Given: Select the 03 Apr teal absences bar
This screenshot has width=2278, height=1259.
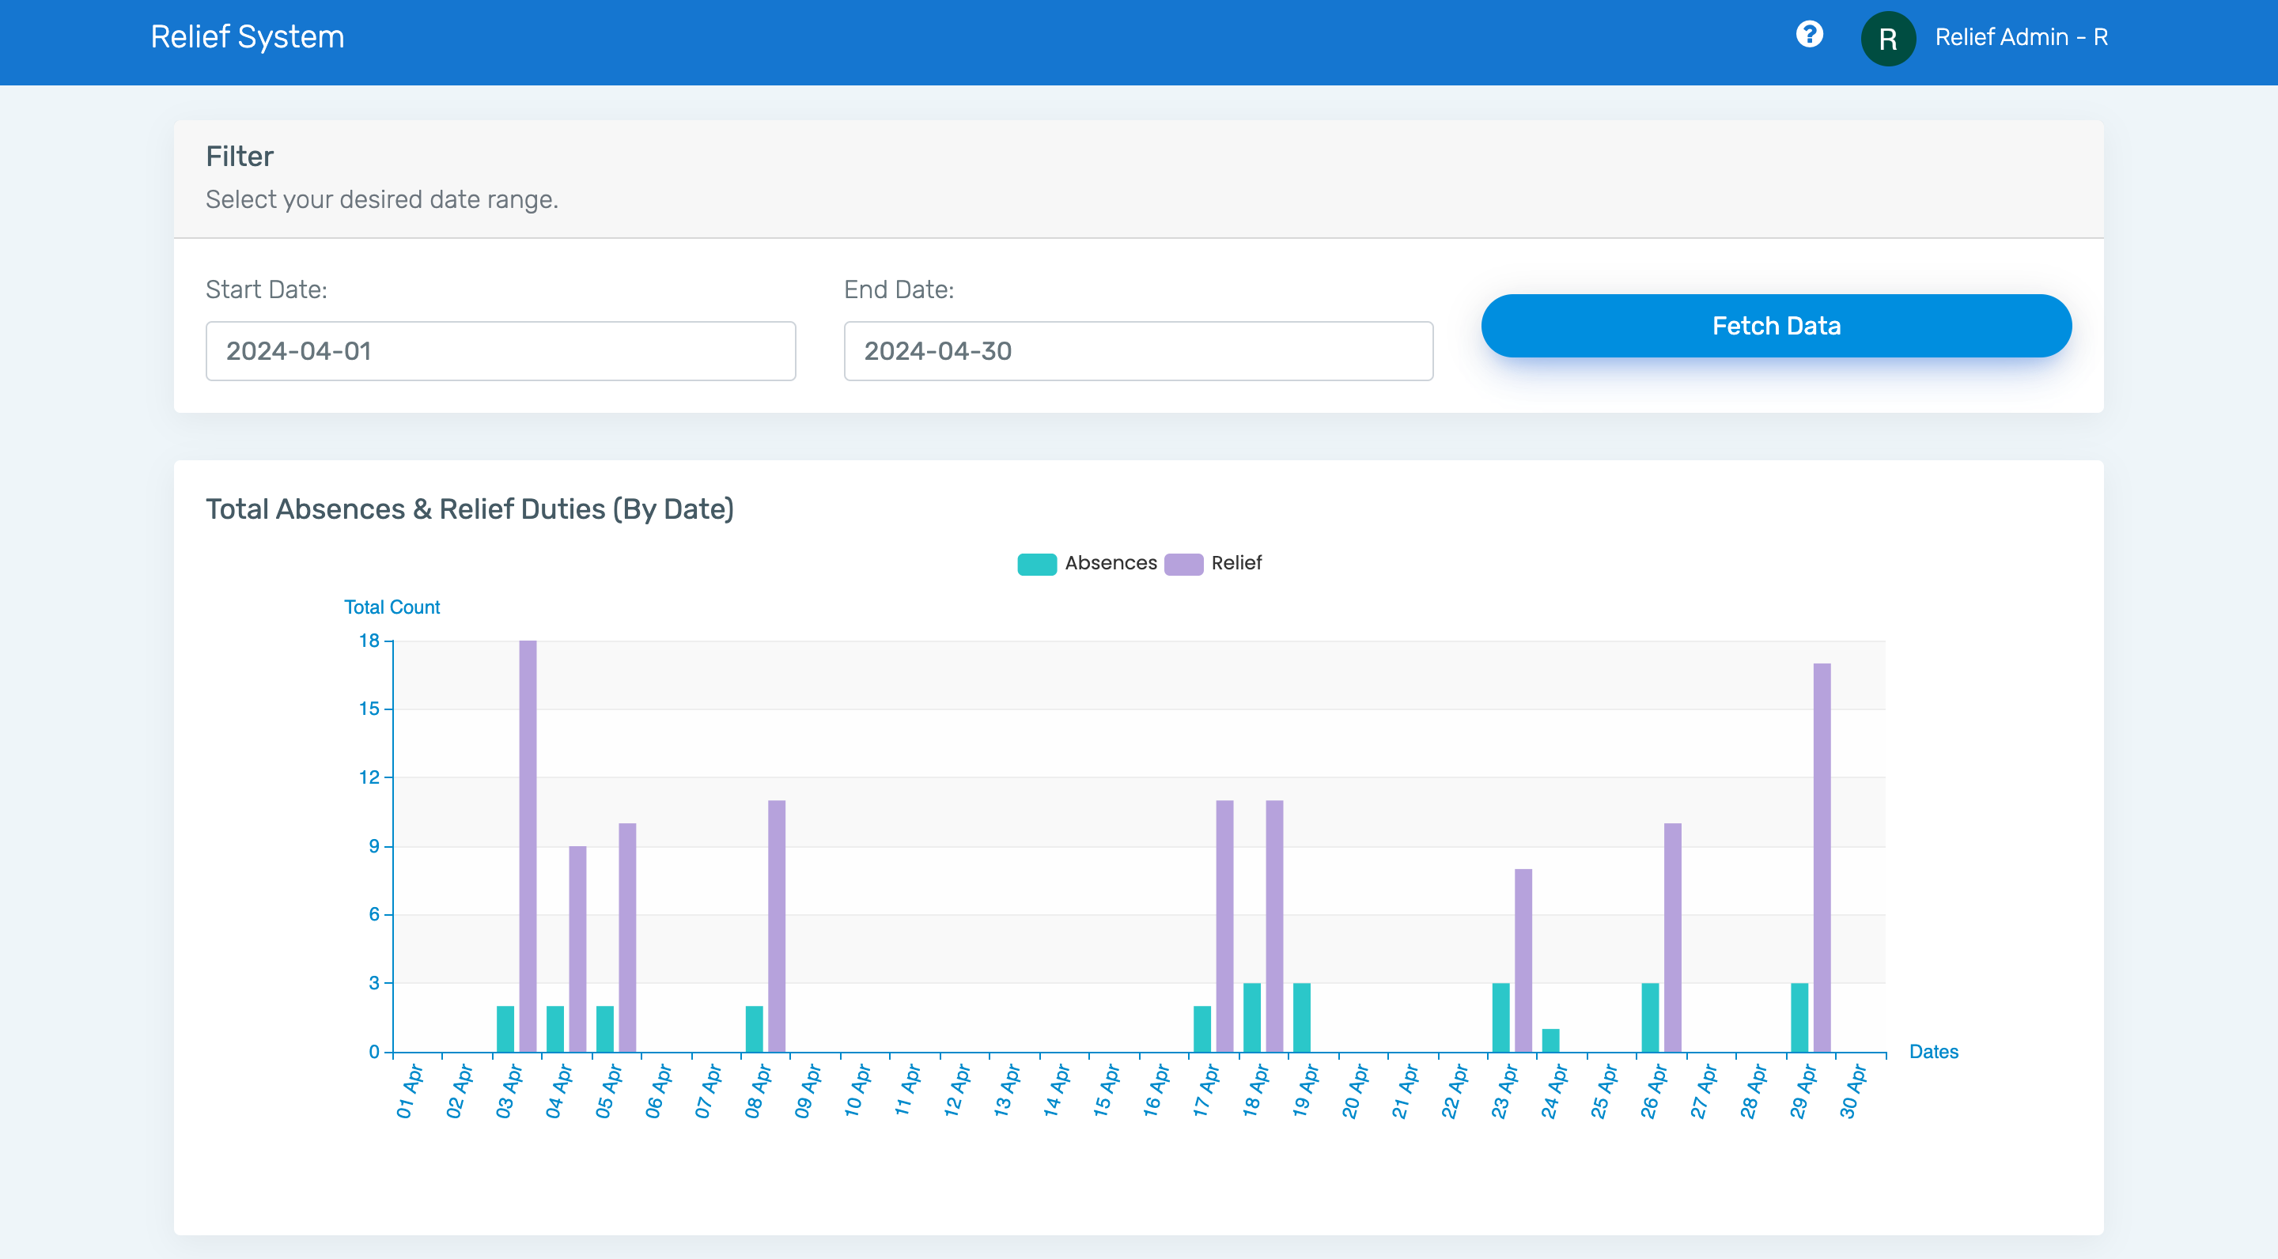Looking at the screenshot, I should pos(505,1029).
